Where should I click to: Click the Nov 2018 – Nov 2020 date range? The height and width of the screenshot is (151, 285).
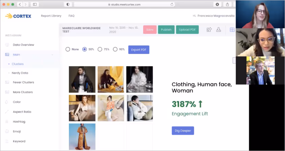click(124, 30)
